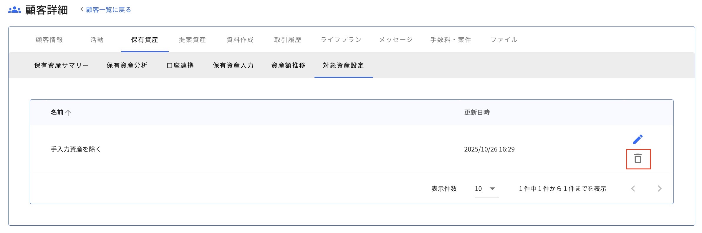This screenshot has width=702, height=233.
Task: Click the trash delete icon for 手入力資産を除く
Action: pyautogui.click(x=638, y=159)
